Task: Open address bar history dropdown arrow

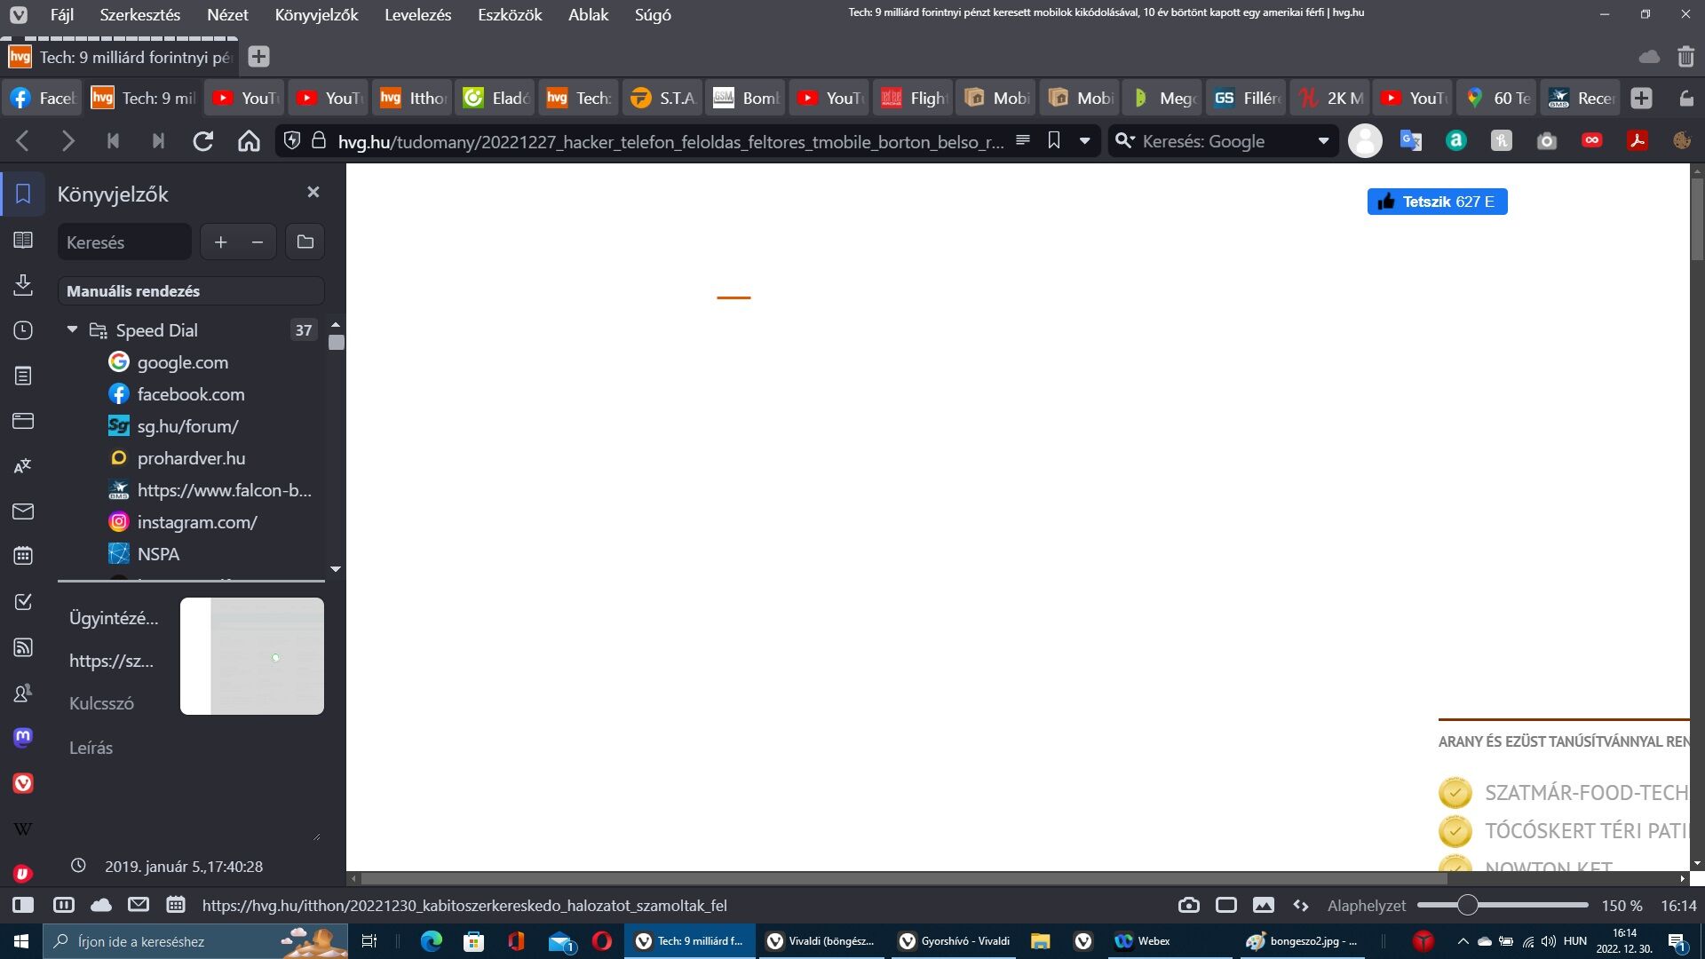Action: pyautogui.click(x=1084, y=141)
